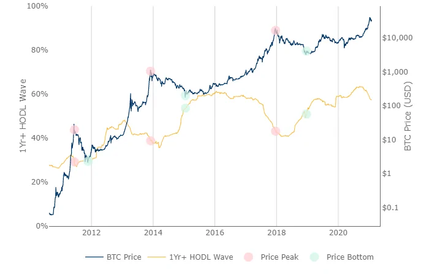
Task: Click the 2016 x-axis label
Action: (214, 233)
